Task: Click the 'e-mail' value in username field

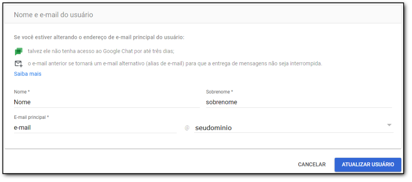Action: pos(22,128)
